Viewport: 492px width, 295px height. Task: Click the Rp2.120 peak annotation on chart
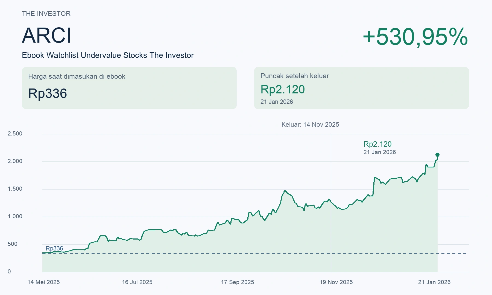377,144
